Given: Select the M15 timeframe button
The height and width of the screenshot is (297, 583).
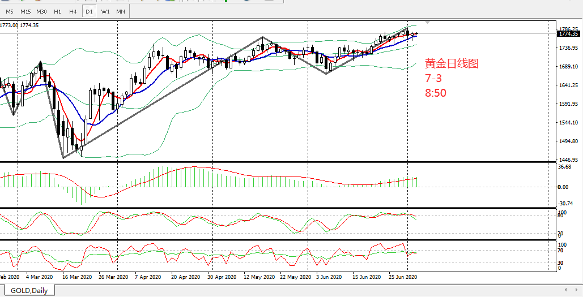Looking at the screenshot, I should pos(25,11).
